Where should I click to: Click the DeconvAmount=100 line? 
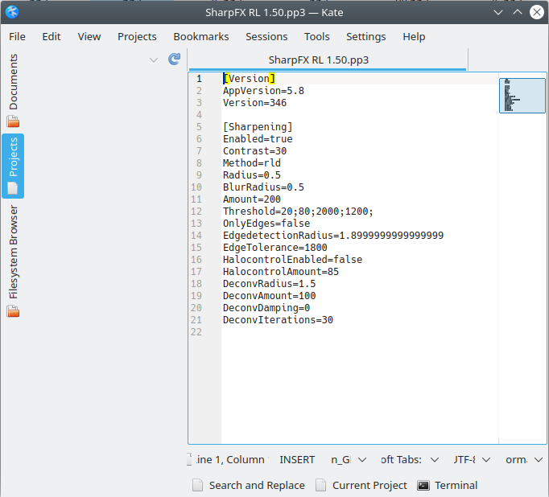(269, 295)
